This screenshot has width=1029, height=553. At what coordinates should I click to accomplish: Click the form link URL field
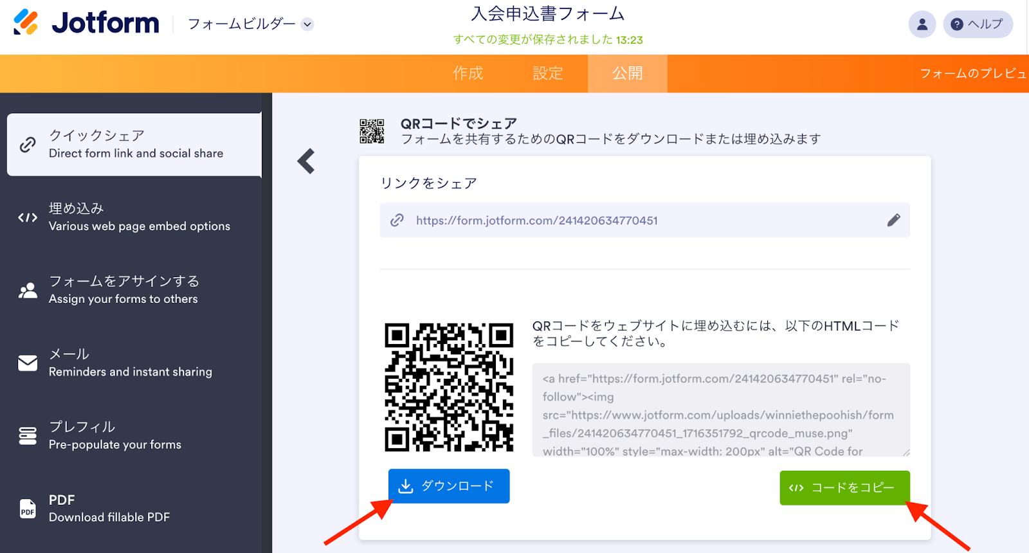pos(644,220)
